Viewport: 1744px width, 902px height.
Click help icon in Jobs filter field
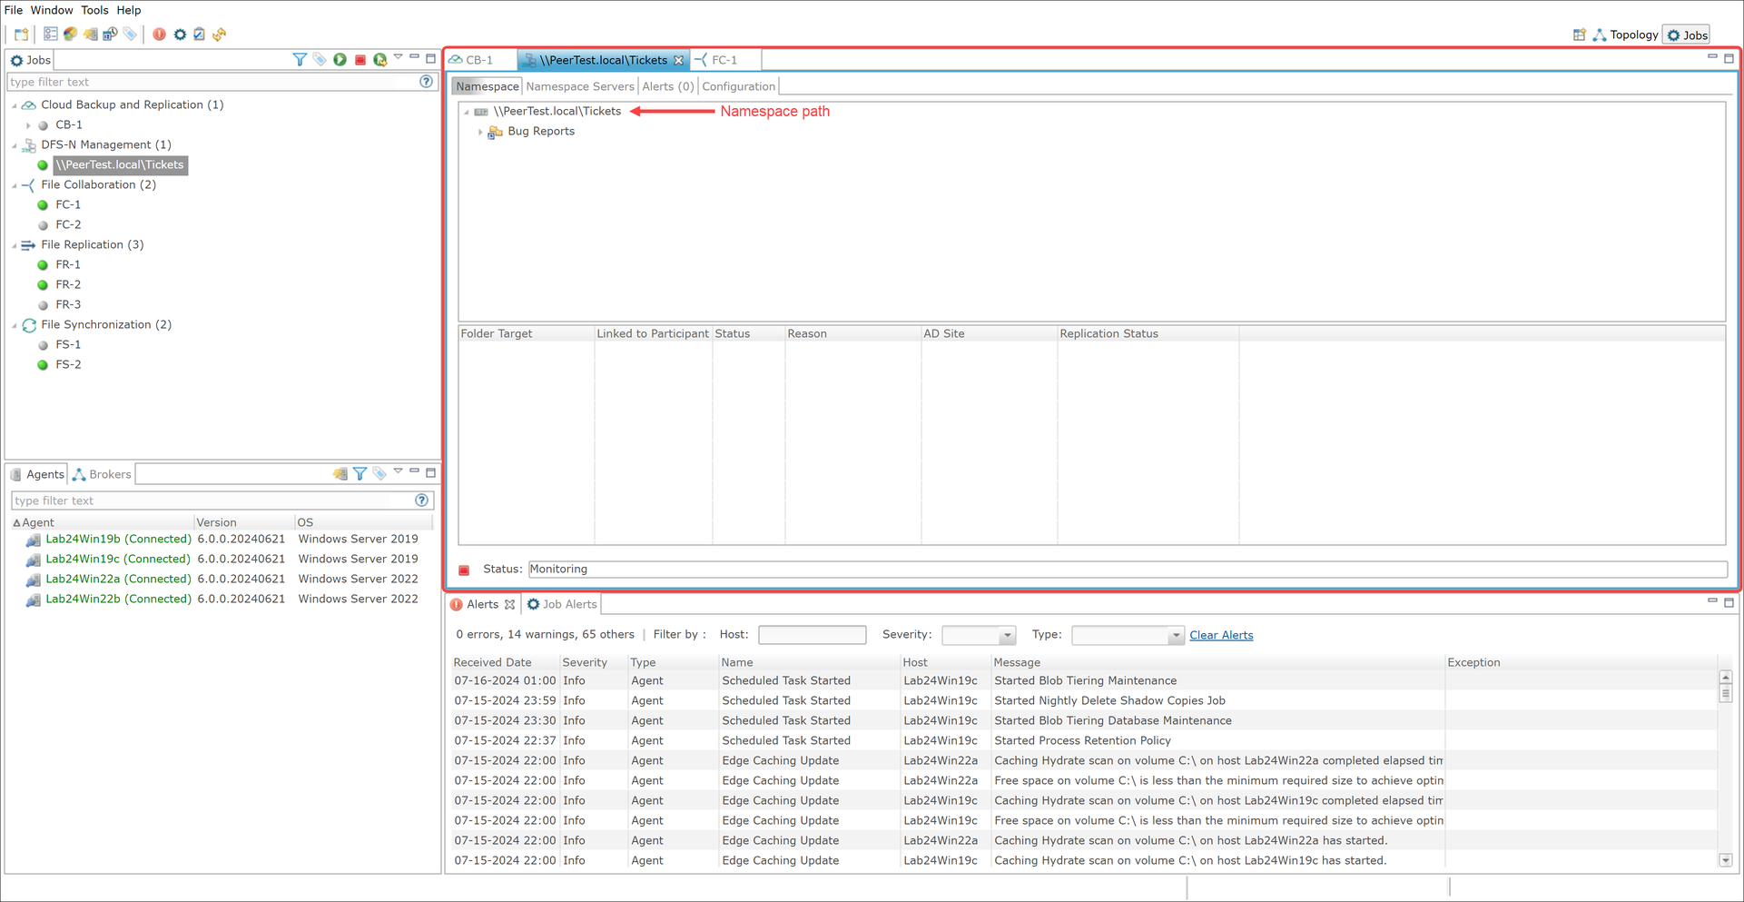click(426, 82)
